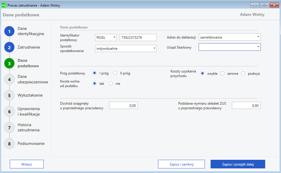Go to step 1 Dane identyfikacyjne circle
281x173 pixels.
coord(9,31)
